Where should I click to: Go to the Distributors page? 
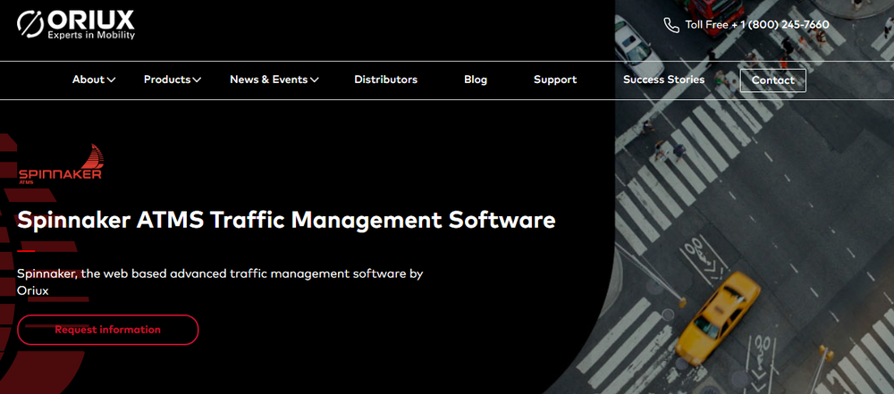[x=386, y=80]
